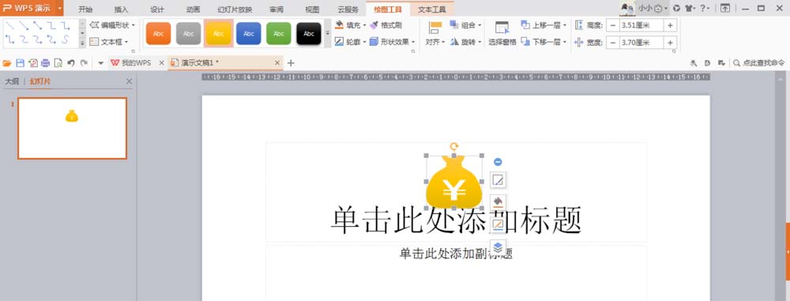Apply the yellow Abc shape style
This screenshot has height=301, width=790.
219,34
